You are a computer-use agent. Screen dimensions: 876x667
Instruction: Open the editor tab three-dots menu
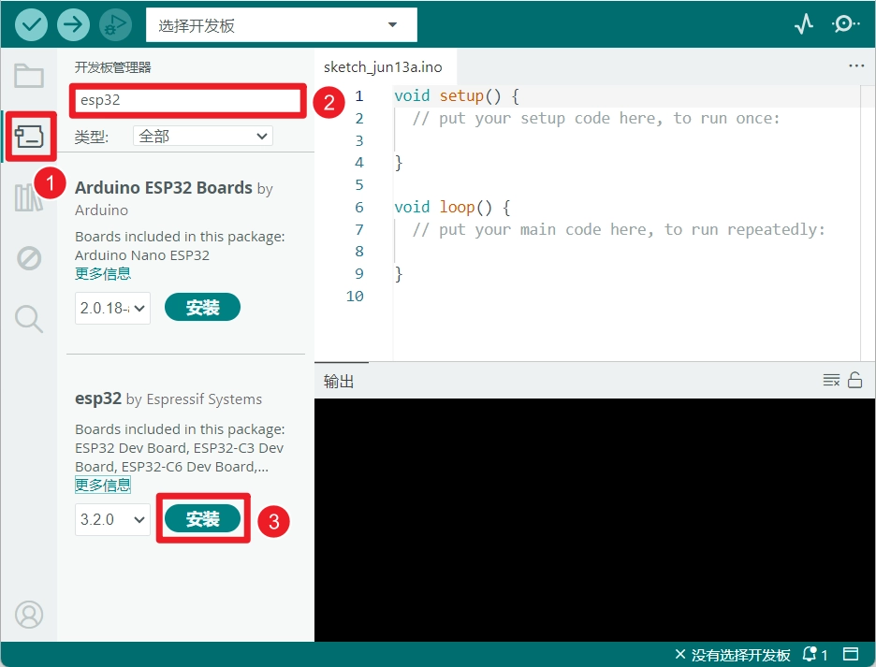(855, 66)
